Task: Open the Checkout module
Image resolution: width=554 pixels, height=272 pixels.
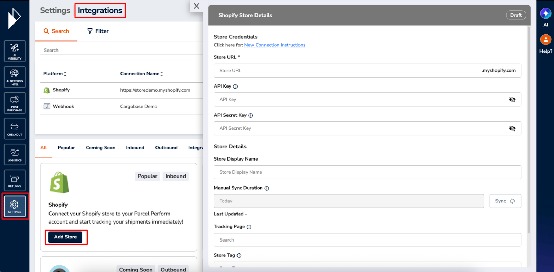Action: tap(15, 129)
